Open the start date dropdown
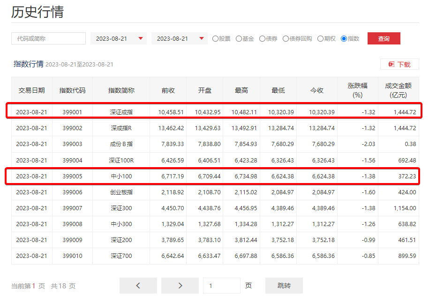 (x=119, y=38)
